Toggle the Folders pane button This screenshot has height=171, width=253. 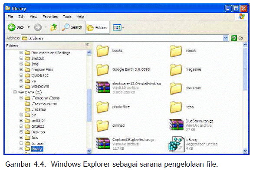tap(97, 27)
